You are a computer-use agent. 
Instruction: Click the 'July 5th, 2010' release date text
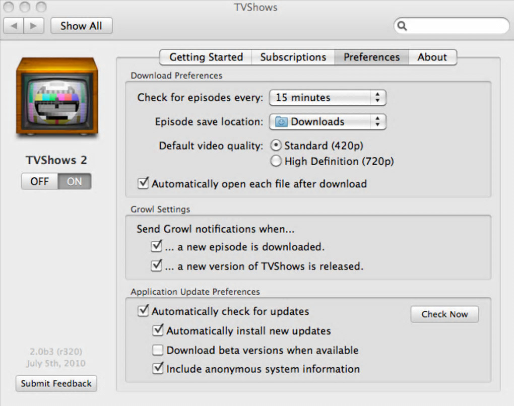click(x=56, y=363)
